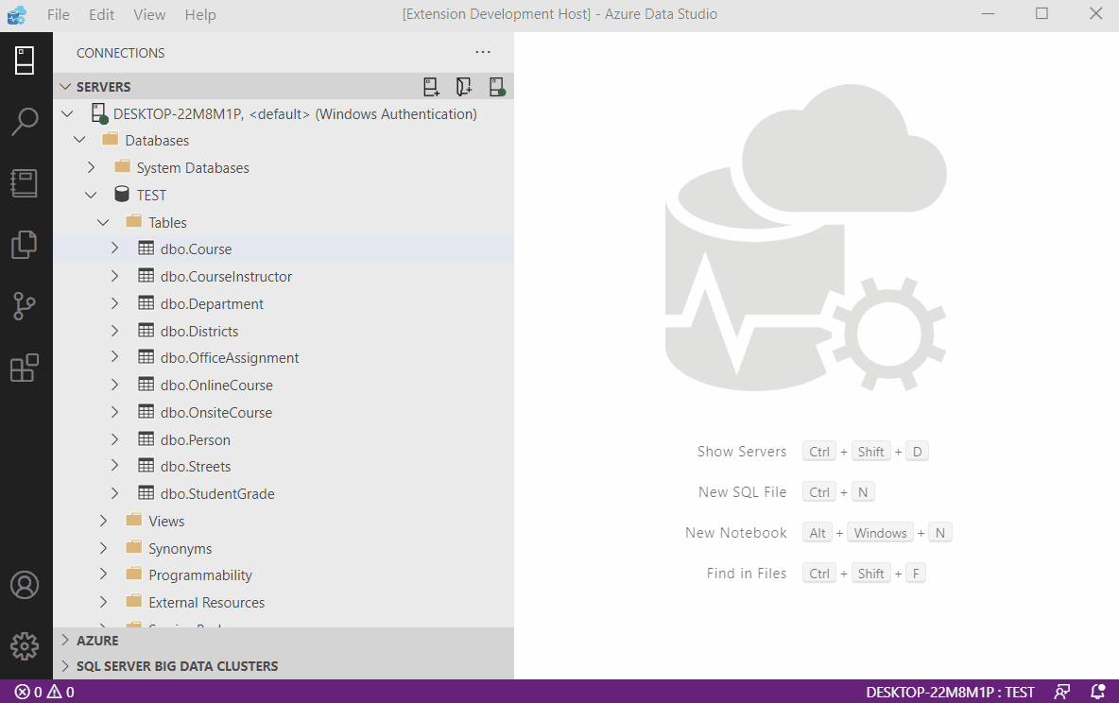Expand the Synonyms folder chevron

(x=103, y=548)
